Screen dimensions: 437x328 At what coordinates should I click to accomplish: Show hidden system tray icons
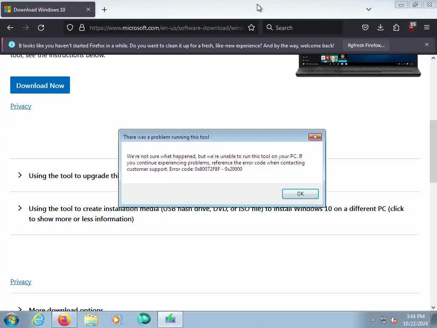(x=373, y=320)
